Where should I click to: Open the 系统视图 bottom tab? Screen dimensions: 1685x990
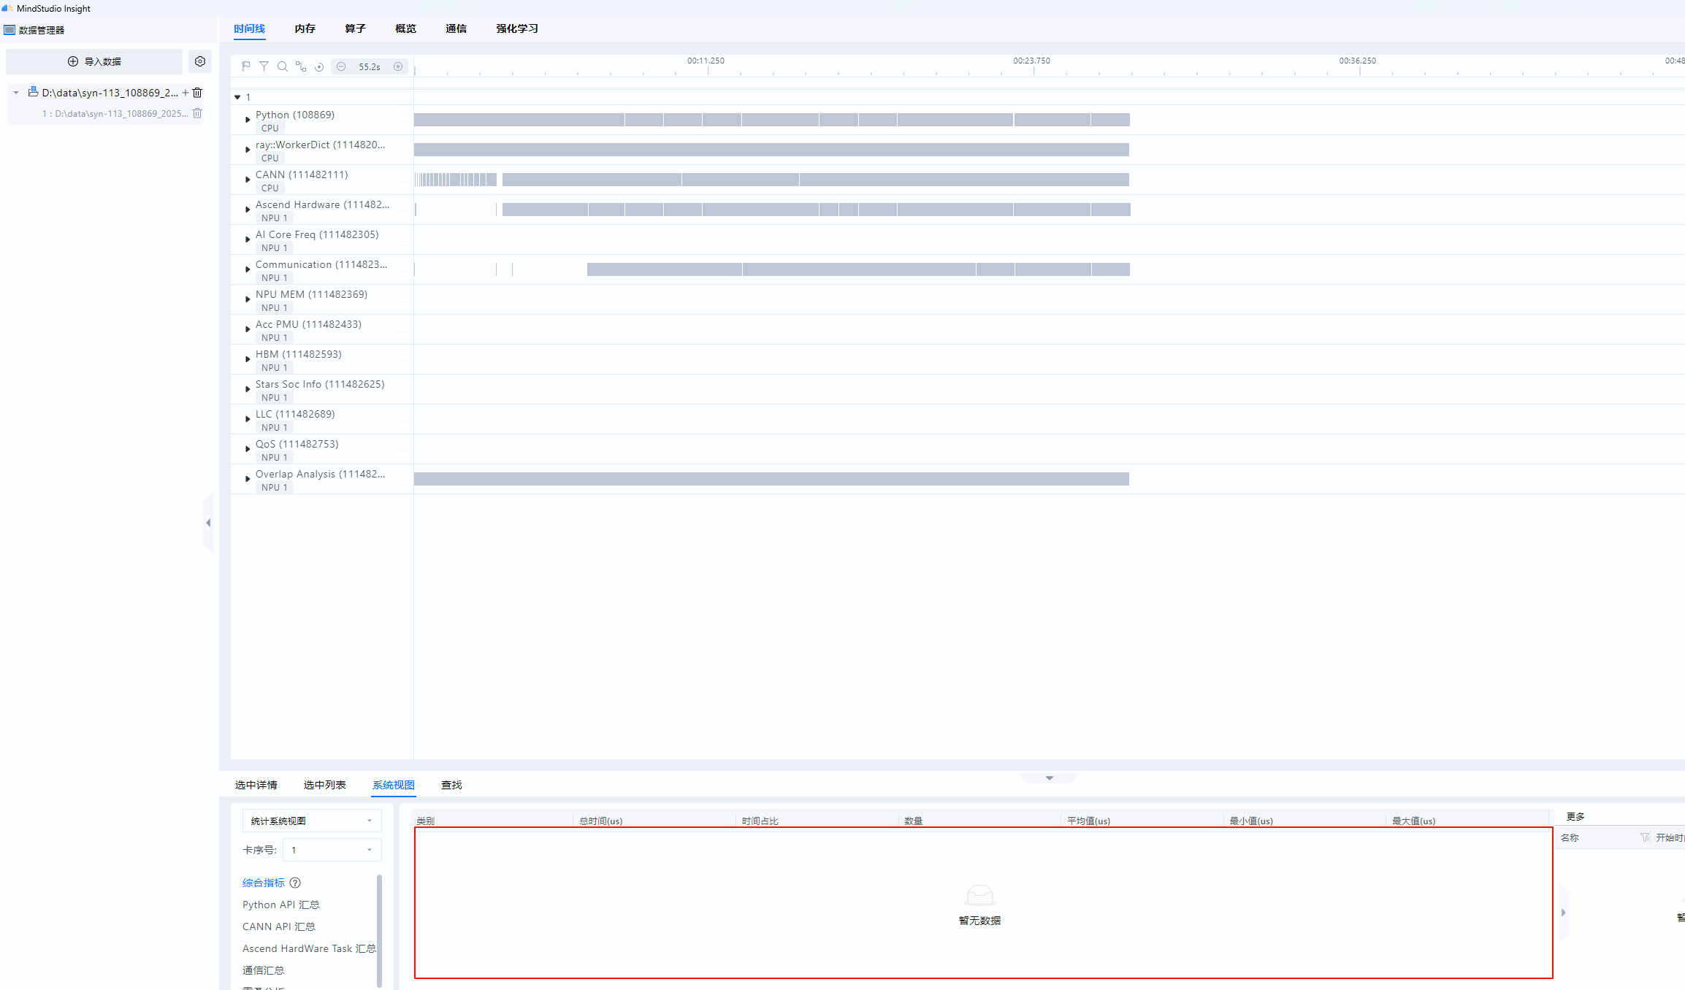394,785
